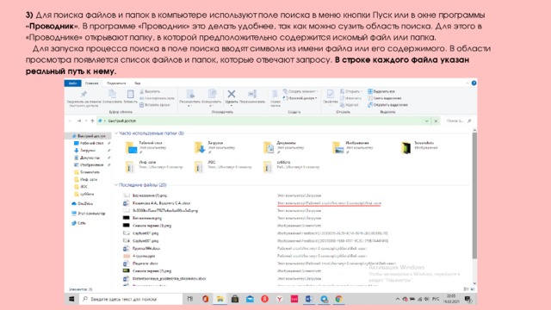Open the File (Файл) ribbon tab
Viewport: 551px width, 310px height.
[72, 84]
